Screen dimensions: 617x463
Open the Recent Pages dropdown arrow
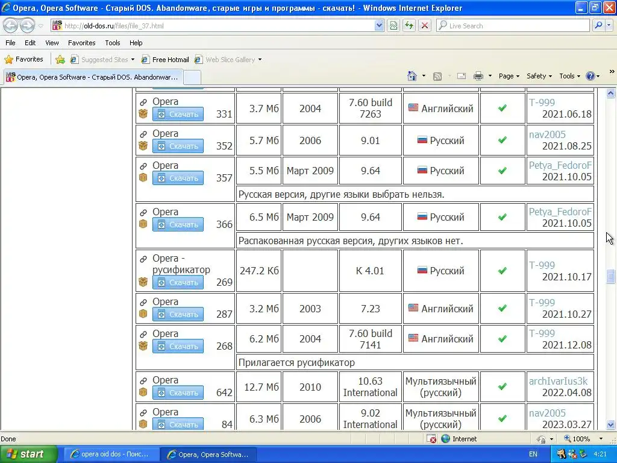click(40, 26)
